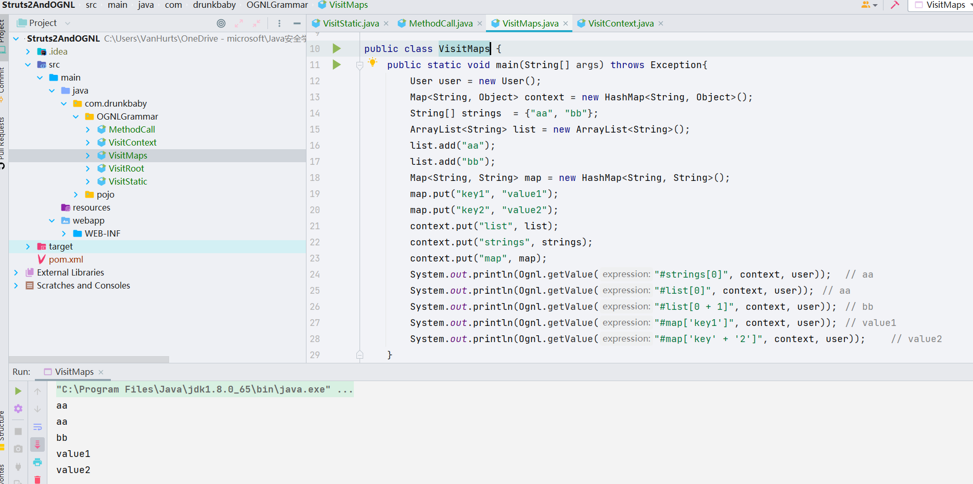Toggle scroll to end in console

[37, 444]
